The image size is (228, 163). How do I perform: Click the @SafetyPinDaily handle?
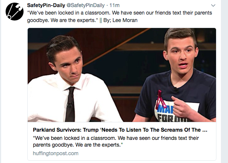(x=86, y=5)
